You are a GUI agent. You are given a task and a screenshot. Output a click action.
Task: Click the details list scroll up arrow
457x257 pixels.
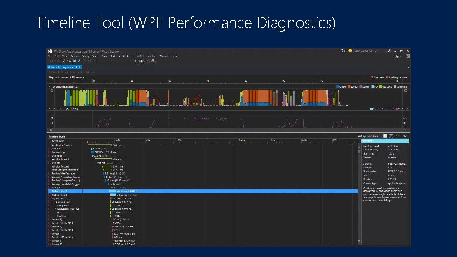point(359,148)
